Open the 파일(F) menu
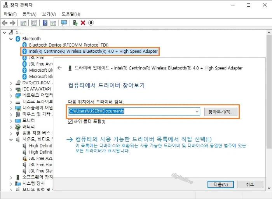Screen dimensions: 272x199 [10, 14]
